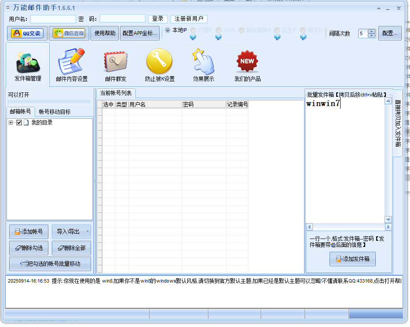Uncheck the 我的目录 checkbox
This screenshot has height=327, width=410.
18,123
